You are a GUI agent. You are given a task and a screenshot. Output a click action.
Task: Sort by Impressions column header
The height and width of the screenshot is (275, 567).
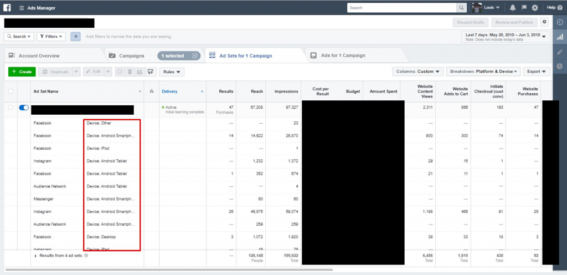[x=286, y=91]
